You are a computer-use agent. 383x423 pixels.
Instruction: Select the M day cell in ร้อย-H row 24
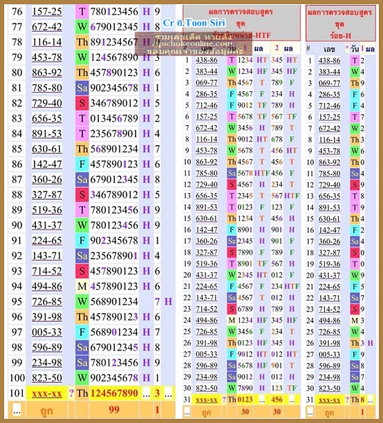tap(355, 321)
